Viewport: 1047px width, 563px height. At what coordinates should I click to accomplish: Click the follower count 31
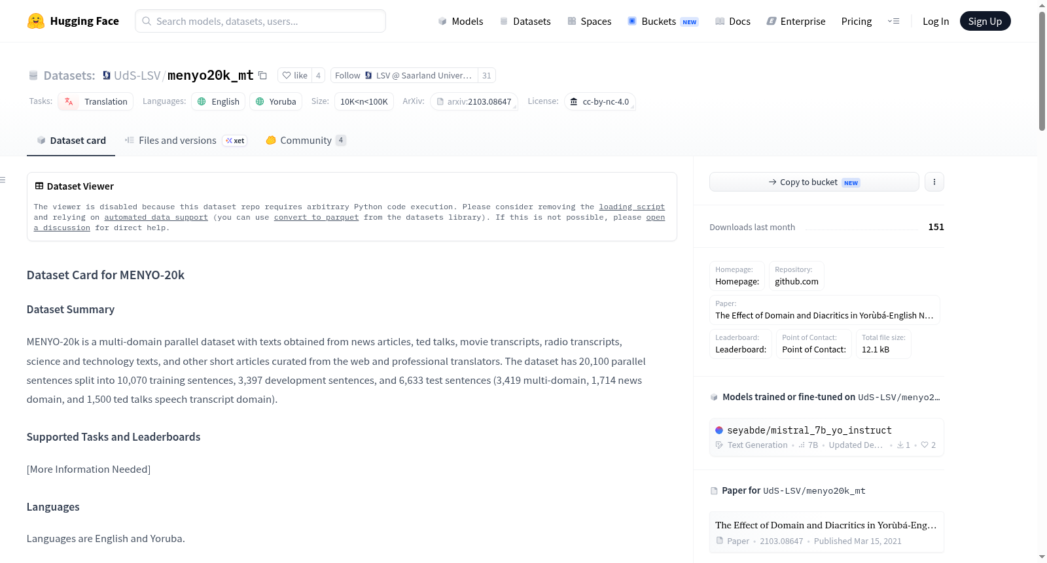point(486,75)
